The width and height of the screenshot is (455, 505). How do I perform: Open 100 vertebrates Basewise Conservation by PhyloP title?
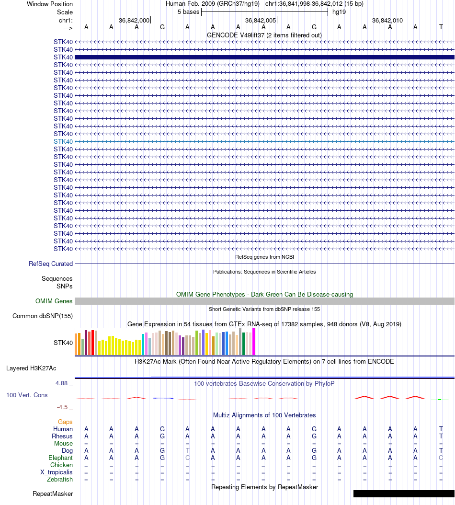tap(264, 384)
